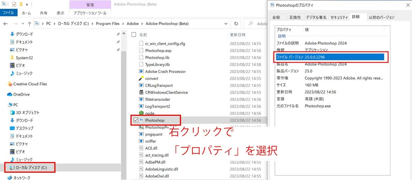Select the TypeLibrary.tlb file icon

(x=141, y=65)
